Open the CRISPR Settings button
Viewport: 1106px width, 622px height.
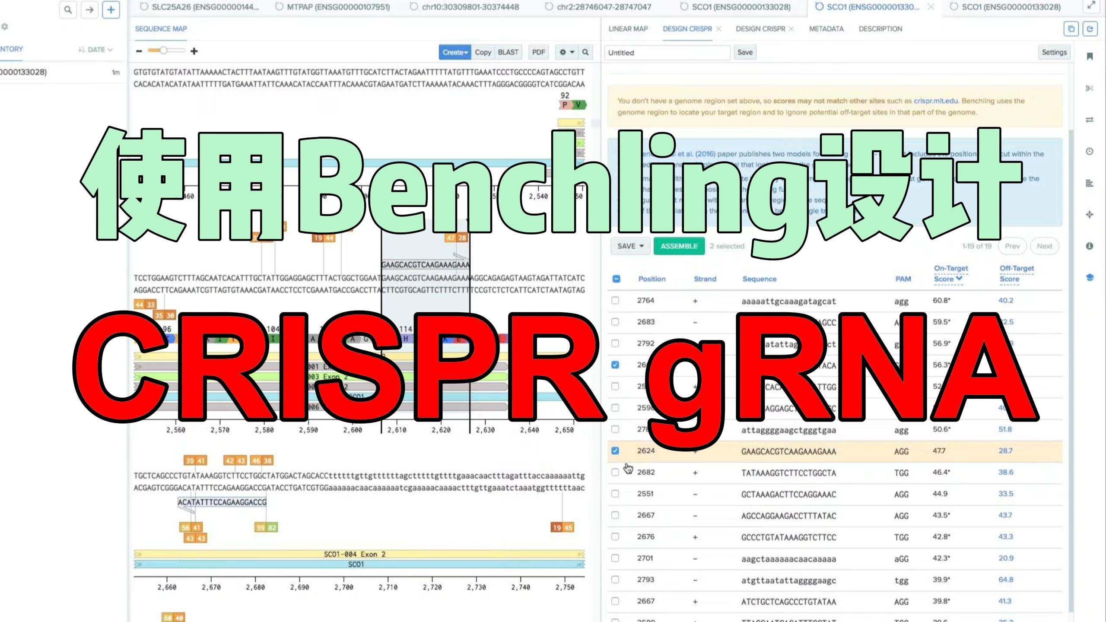click(x=1054, y=52)
